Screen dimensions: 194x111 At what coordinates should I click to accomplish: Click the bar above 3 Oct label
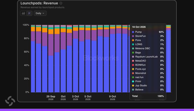[76, 59]
